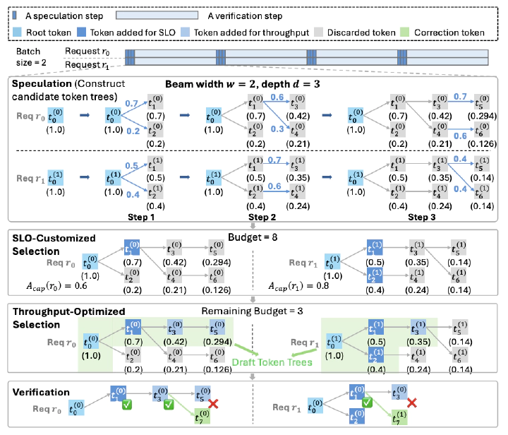The image size is (508, 435).
Task: Click the red X beside Verification Req r0's t5
Action: (213, 403)
